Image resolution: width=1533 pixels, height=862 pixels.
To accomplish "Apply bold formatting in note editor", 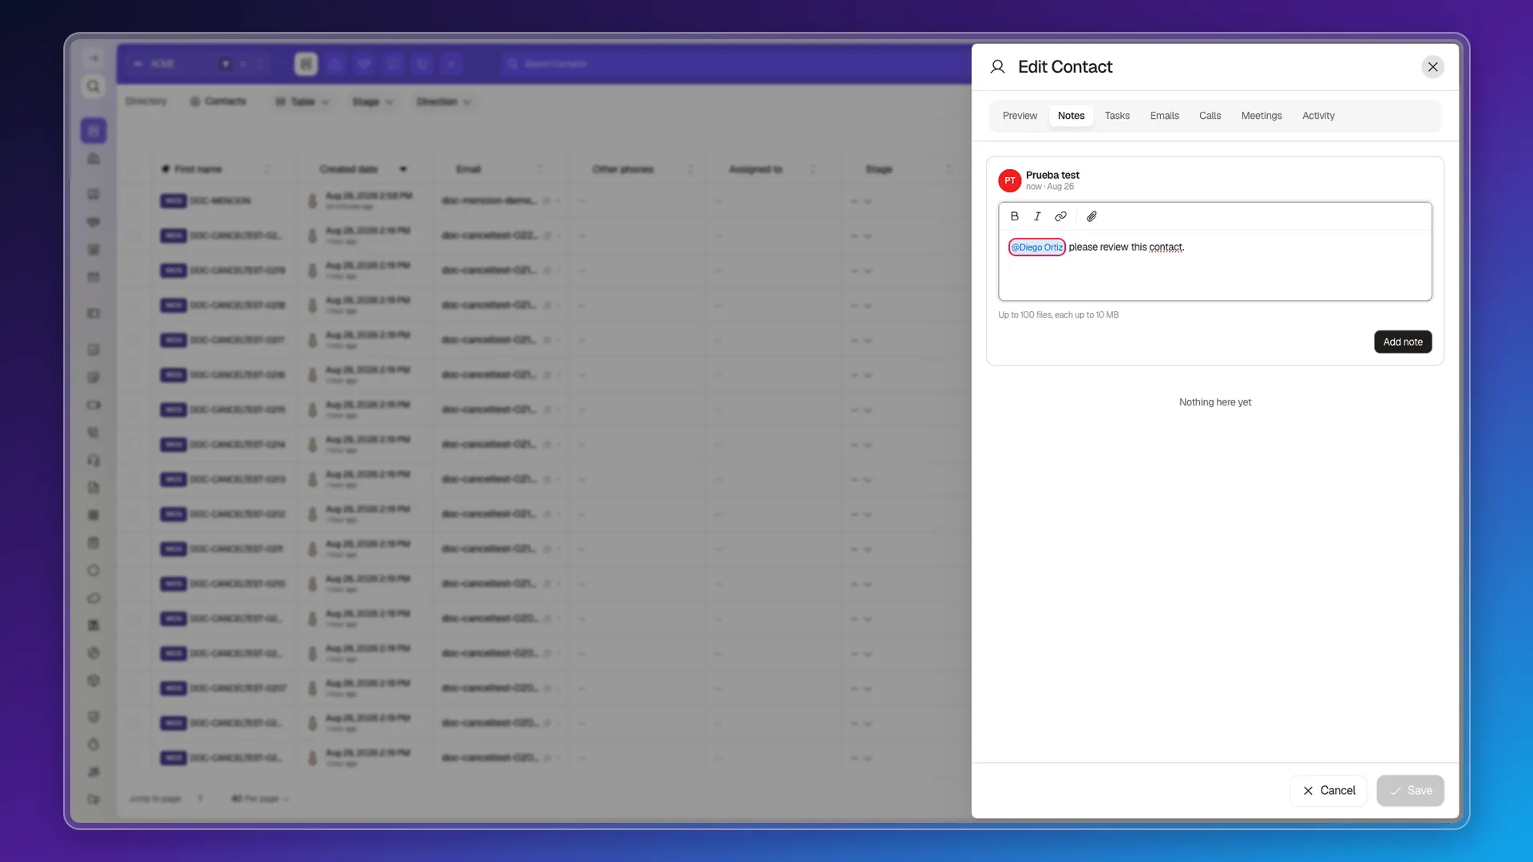I will click(x=1014, y=216).
